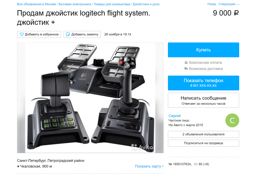Expand the map with Показать карту
Screen dimensions: 267x174
point(149,166)
